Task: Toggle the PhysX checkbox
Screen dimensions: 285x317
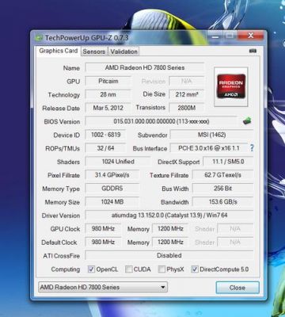Action: 161,269
